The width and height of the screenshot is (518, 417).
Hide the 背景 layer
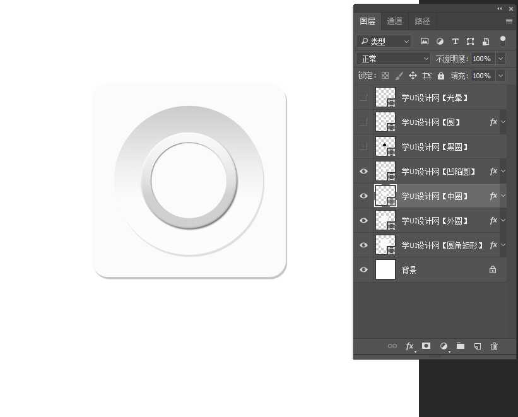coord(363,270)
